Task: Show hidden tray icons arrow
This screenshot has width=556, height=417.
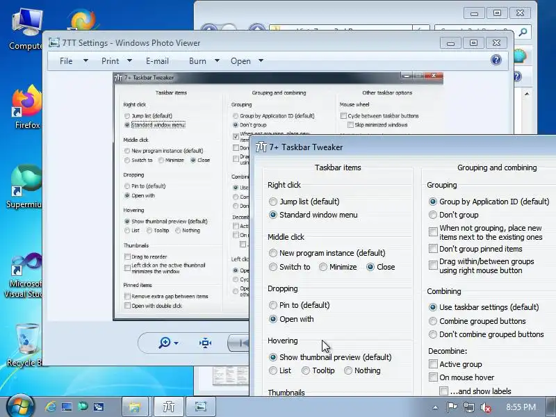Action: pos(436,407)
